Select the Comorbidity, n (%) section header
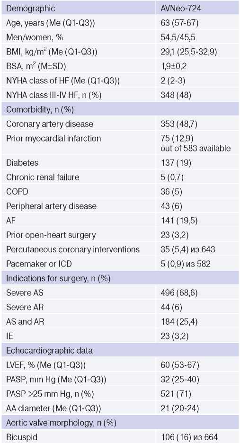This screenshot has height=443, width=240. 120,109
